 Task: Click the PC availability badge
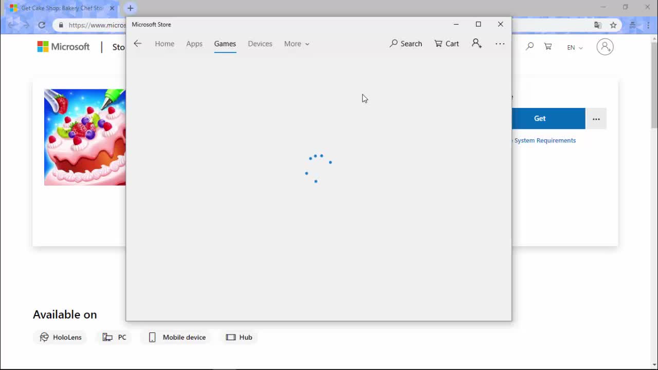coord(114,337)
